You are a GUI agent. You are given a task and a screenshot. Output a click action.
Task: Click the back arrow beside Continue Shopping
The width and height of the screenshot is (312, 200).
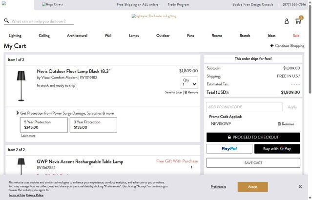pyautogui.click(x=272, y=46)
